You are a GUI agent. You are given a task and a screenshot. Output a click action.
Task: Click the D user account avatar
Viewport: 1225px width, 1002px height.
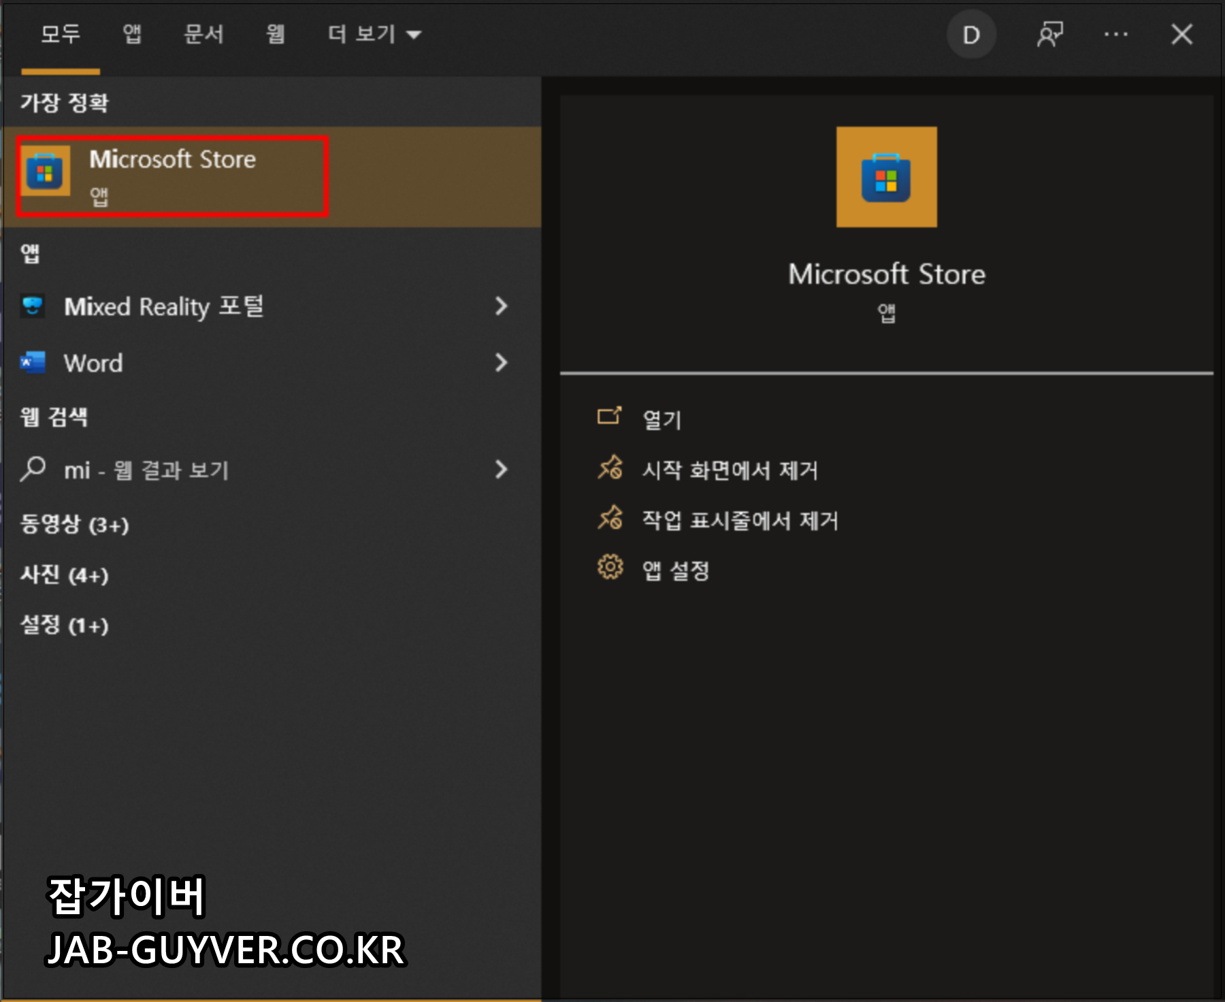(971, 34)
